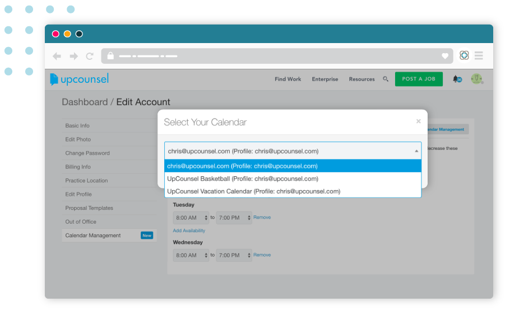
Task: Open Resources in navigation
Action: point(361,79)
